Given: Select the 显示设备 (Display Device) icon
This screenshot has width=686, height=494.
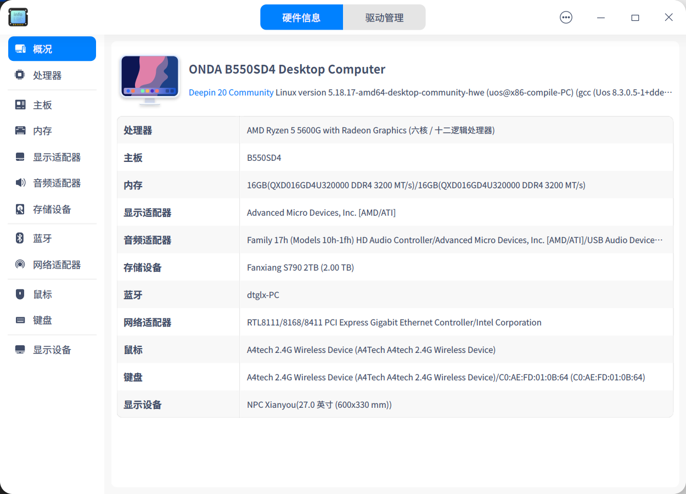Looking at the screenshot, I should [x=19, y=350].
